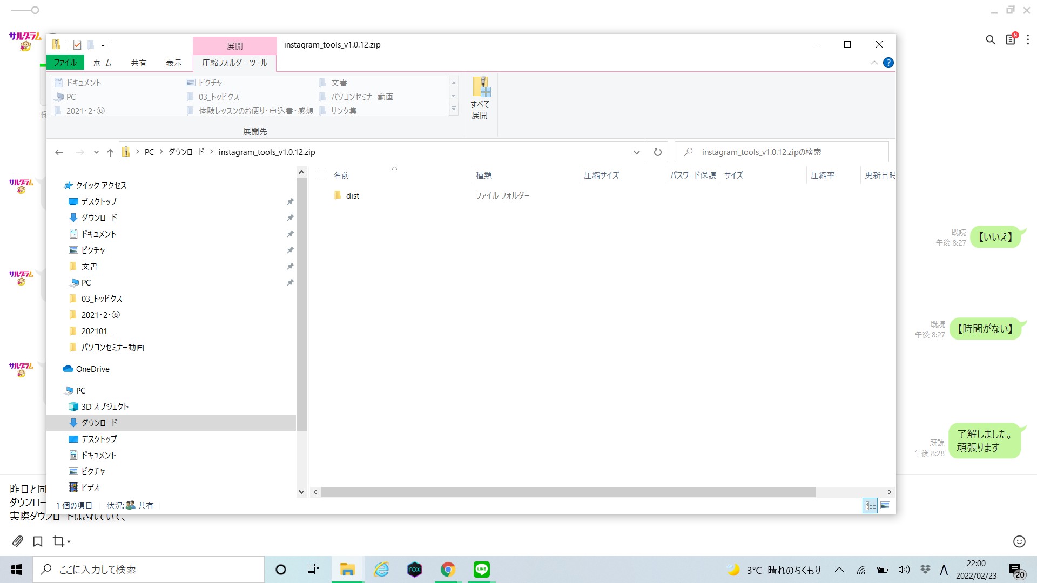The height and width of the screenshot is (583, 1037).
Task: Switch to large icons view in the status bar
Action: 885,506
